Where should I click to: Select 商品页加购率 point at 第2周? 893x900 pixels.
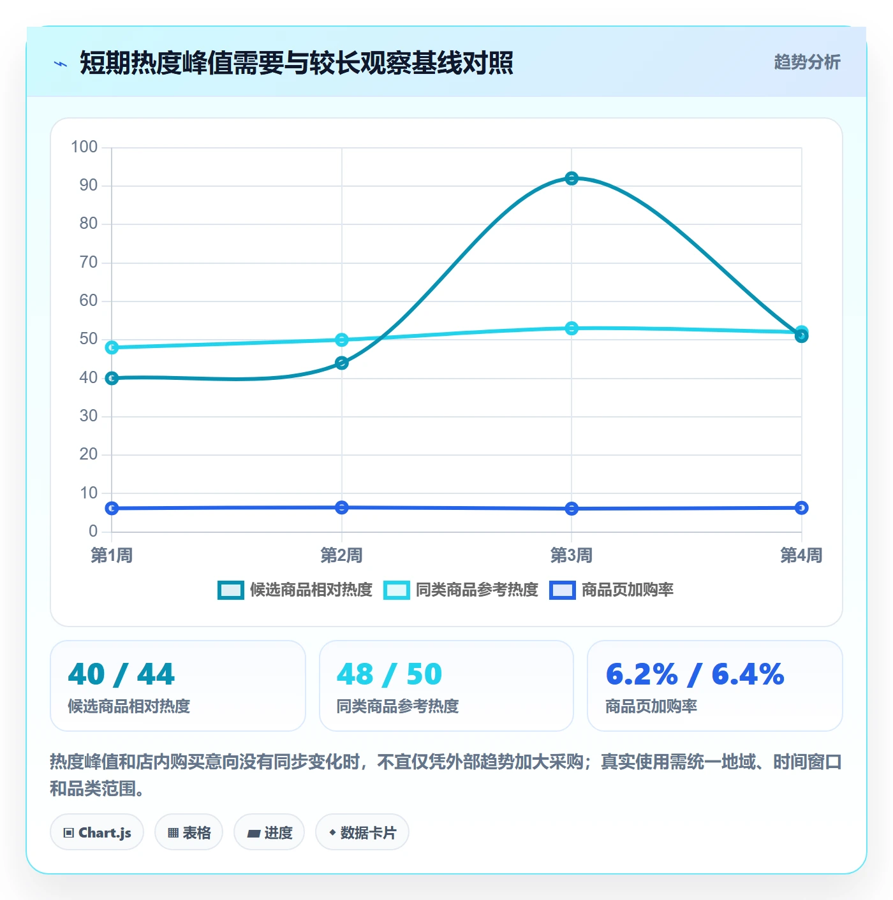[x=342, y=507]
